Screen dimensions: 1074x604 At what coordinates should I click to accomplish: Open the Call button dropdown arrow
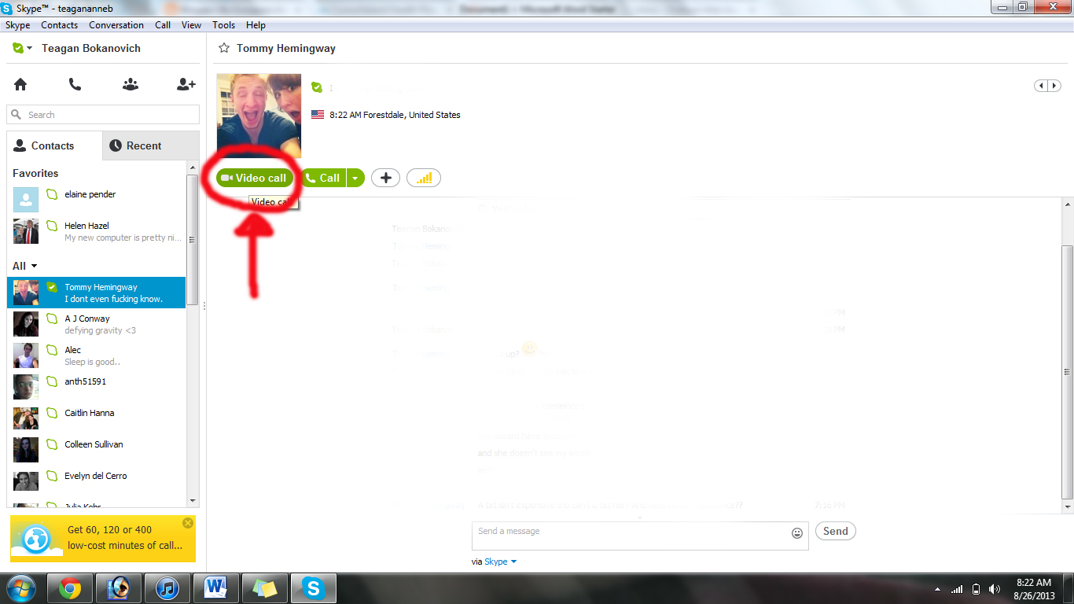point(355,178)
